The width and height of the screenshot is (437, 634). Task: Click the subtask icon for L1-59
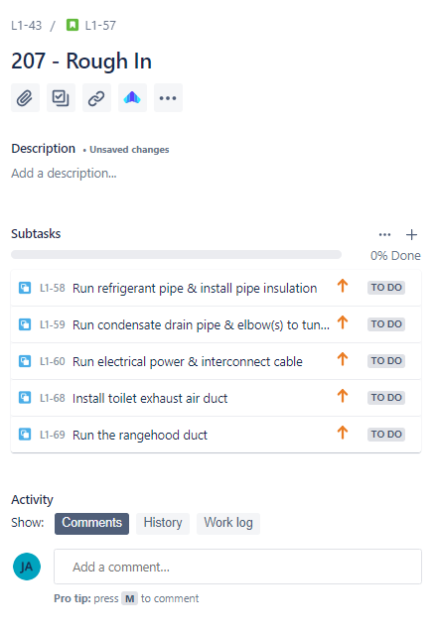pyautogui.click(x=25, y=324)
